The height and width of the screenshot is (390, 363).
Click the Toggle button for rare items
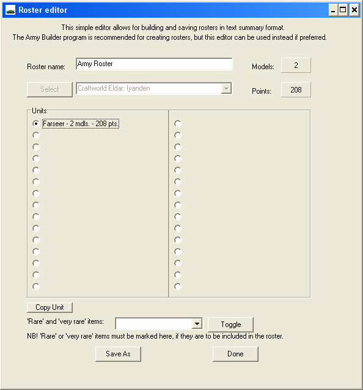tap(230, 324)
